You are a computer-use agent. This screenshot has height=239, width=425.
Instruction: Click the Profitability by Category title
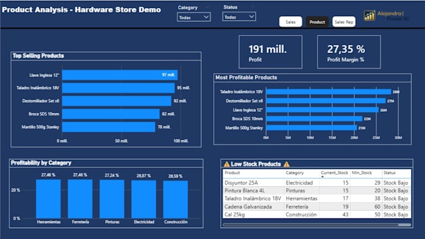(41, 163)
